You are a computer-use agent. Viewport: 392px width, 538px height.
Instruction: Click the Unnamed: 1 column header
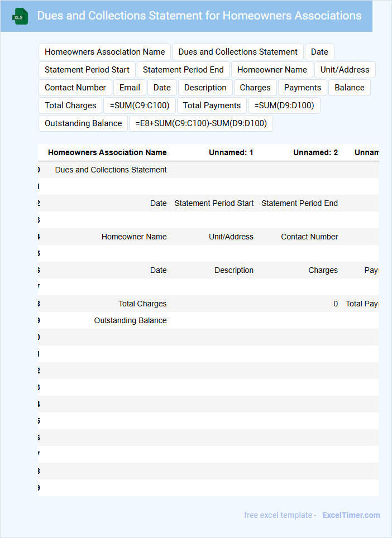[x=231, y=152]
